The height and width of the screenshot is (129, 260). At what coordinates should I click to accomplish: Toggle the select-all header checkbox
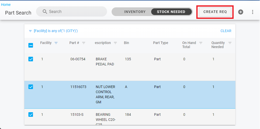(31, 45)
